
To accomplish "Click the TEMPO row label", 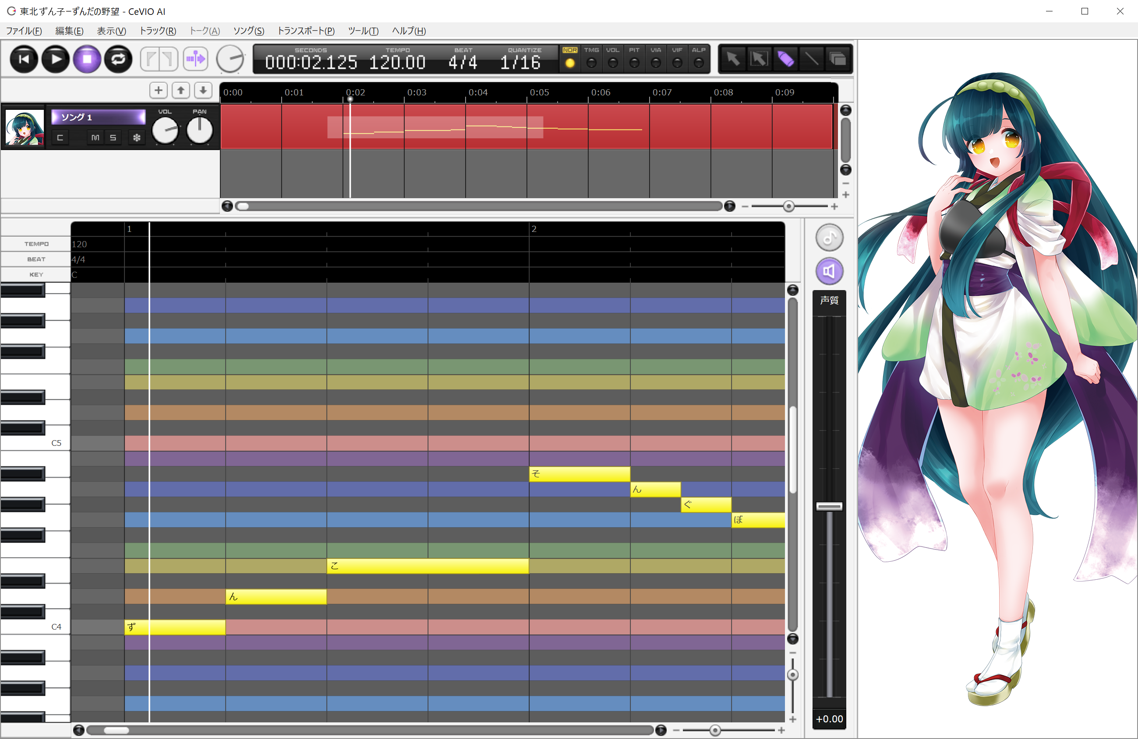I will [x=36, y=244].
